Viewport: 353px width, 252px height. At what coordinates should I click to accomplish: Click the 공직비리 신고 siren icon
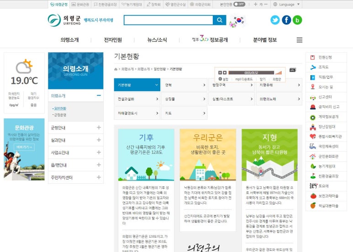tap(313, 107)
